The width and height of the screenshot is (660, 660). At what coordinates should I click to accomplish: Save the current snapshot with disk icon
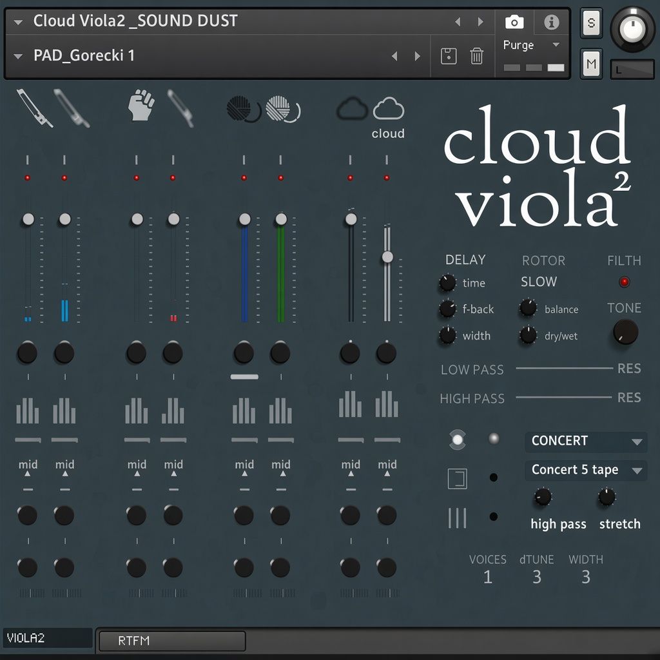click(x=449, y=56)
